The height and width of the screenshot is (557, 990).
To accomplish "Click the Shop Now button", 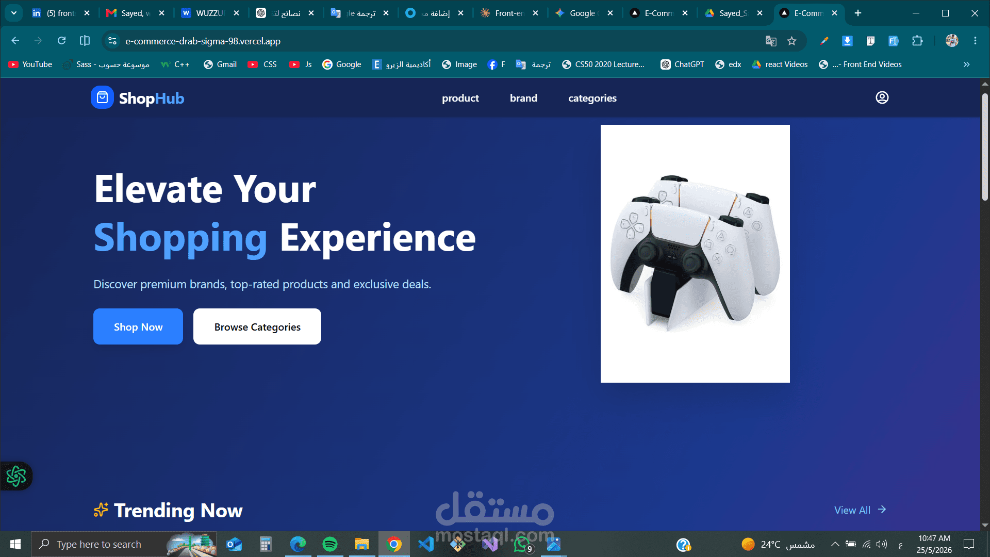I will tap(138, 326).
